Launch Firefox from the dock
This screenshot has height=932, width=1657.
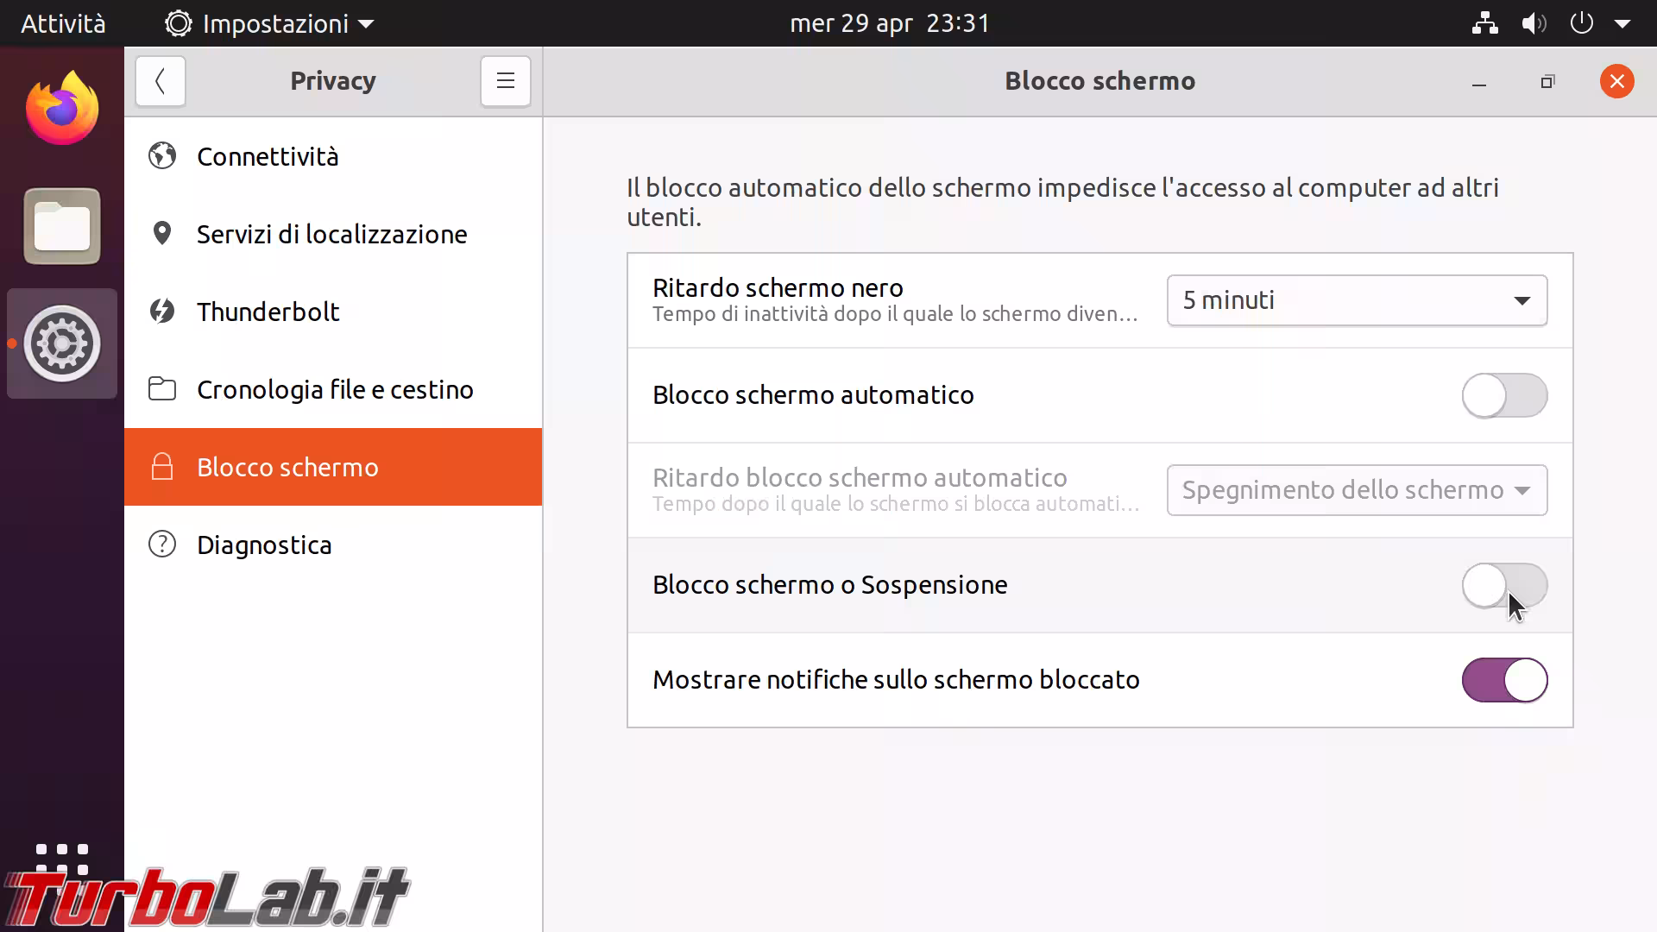pos(62,109)
